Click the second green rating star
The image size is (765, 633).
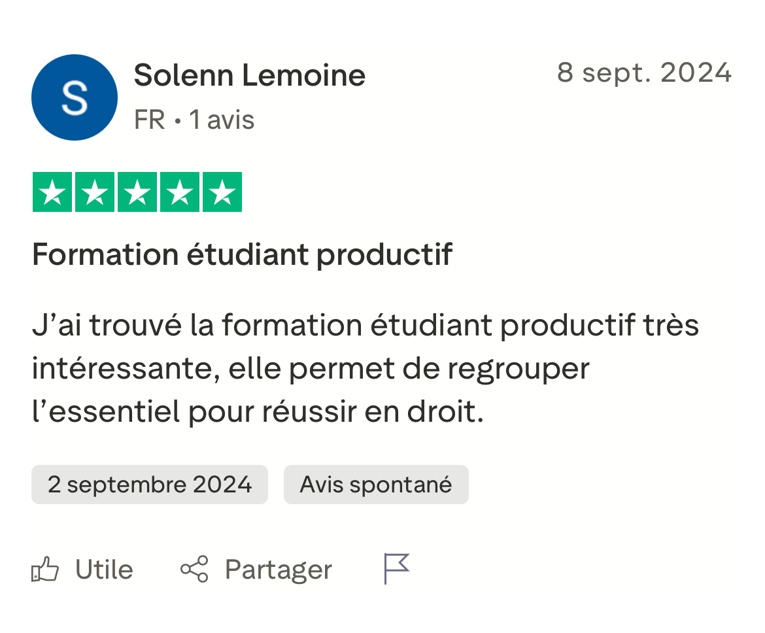[x=95, y=192]
